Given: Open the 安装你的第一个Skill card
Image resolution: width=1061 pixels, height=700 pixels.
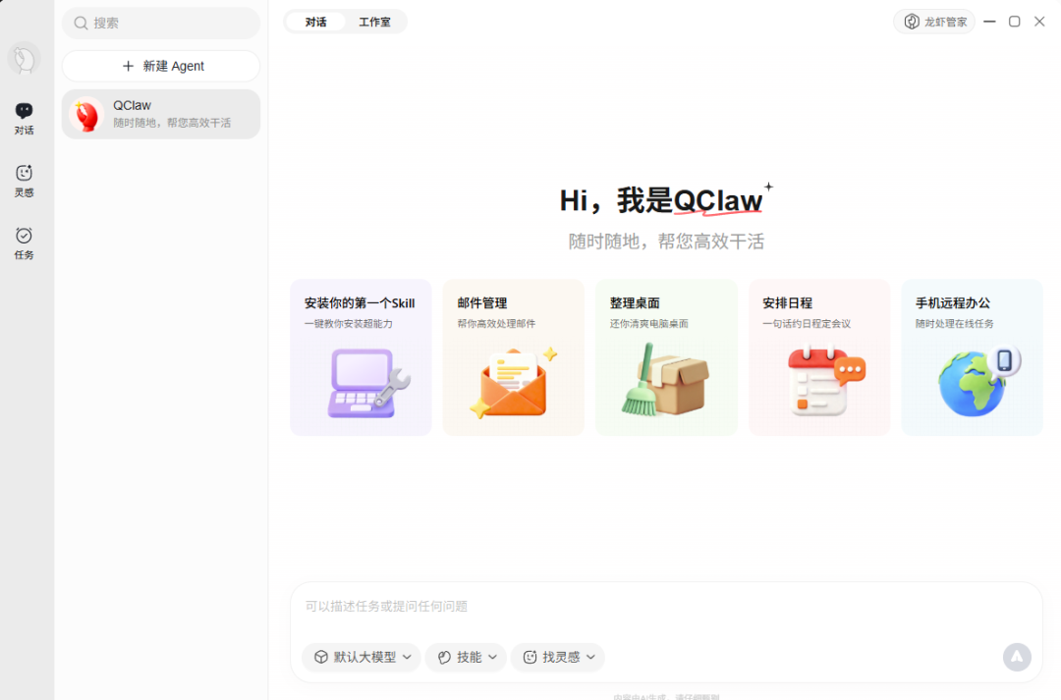Looking at the screenshot, I should coord(360,356).
